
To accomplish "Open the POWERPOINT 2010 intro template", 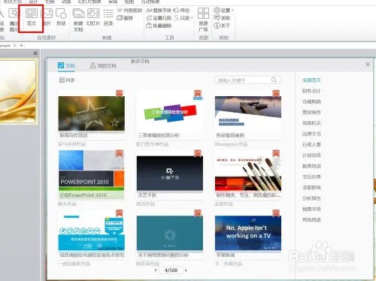I will pyautogui.click(x=92, y=171).
